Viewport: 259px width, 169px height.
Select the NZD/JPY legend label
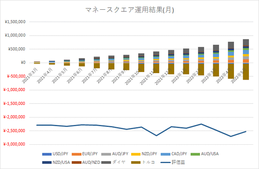point(149,154)
